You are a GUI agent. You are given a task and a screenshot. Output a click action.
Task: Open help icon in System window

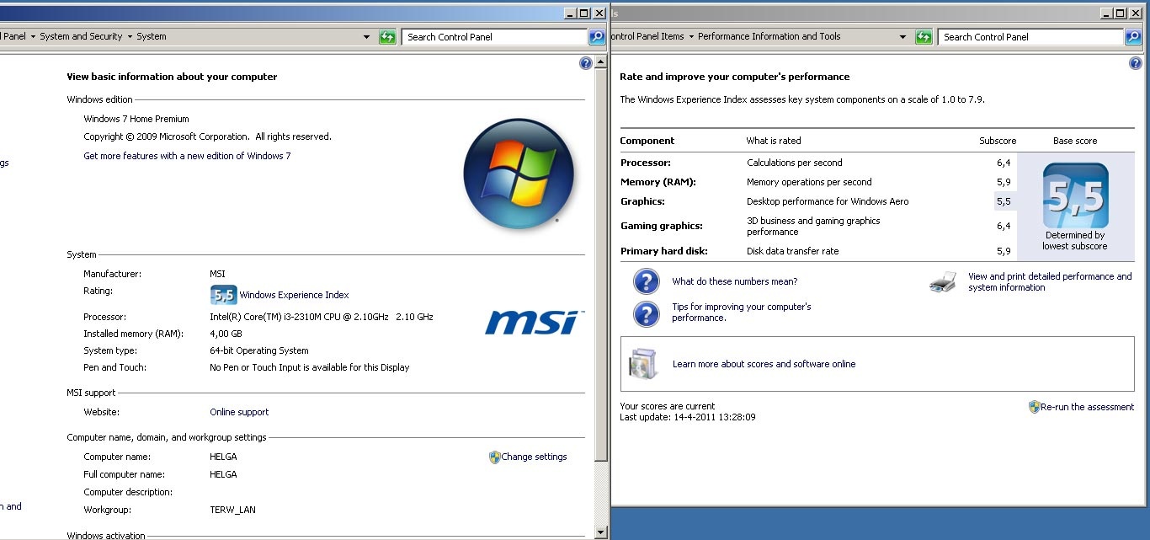pyautogui.click(x=586, y=63)
